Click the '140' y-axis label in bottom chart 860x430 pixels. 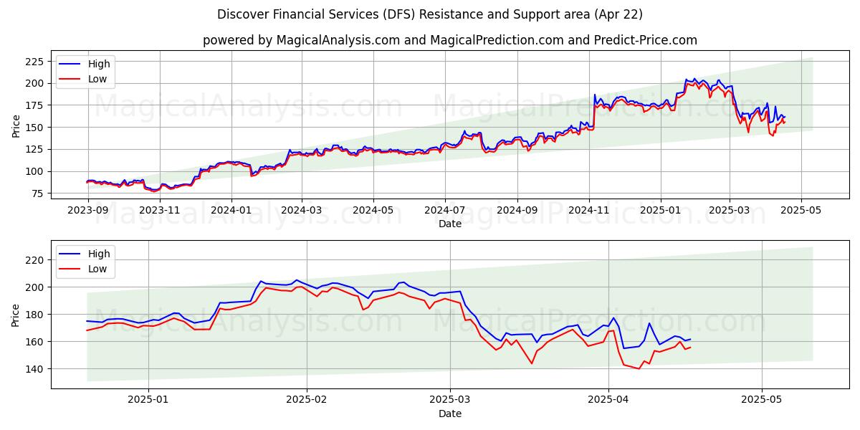(36, 369)
